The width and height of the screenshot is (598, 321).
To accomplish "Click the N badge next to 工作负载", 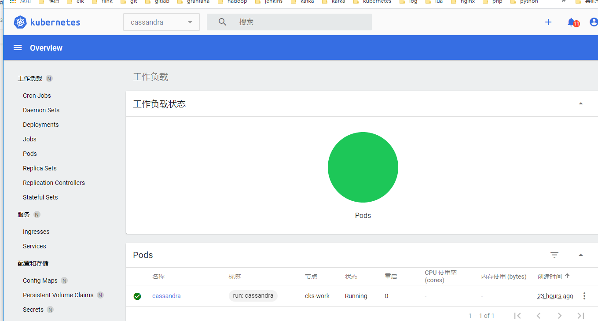I will (x=49, y=78).
